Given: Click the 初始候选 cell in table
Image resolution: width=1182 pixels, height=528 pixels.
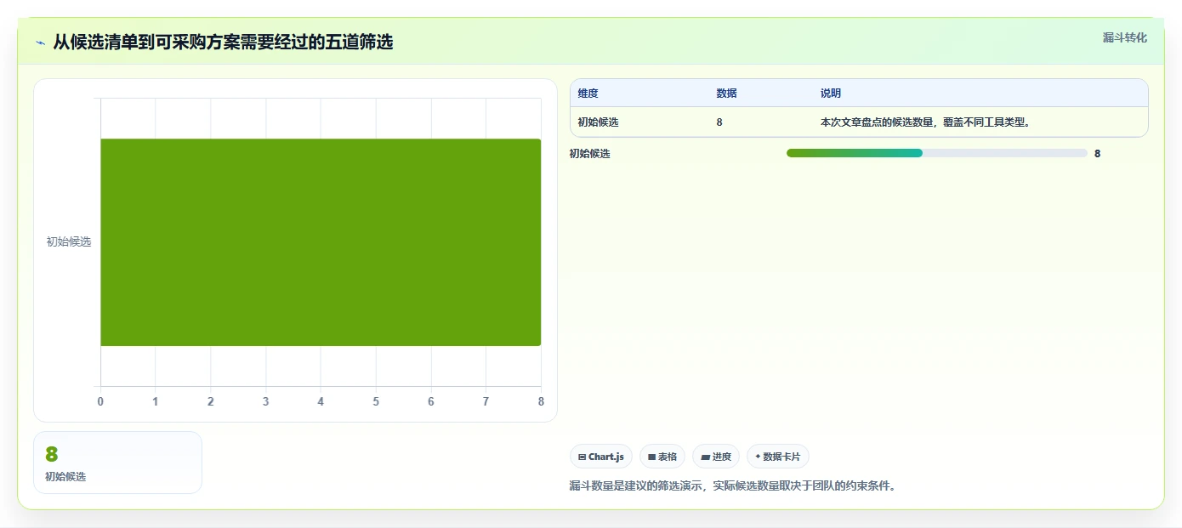Looking at the screenshot, I should [599, 122].
